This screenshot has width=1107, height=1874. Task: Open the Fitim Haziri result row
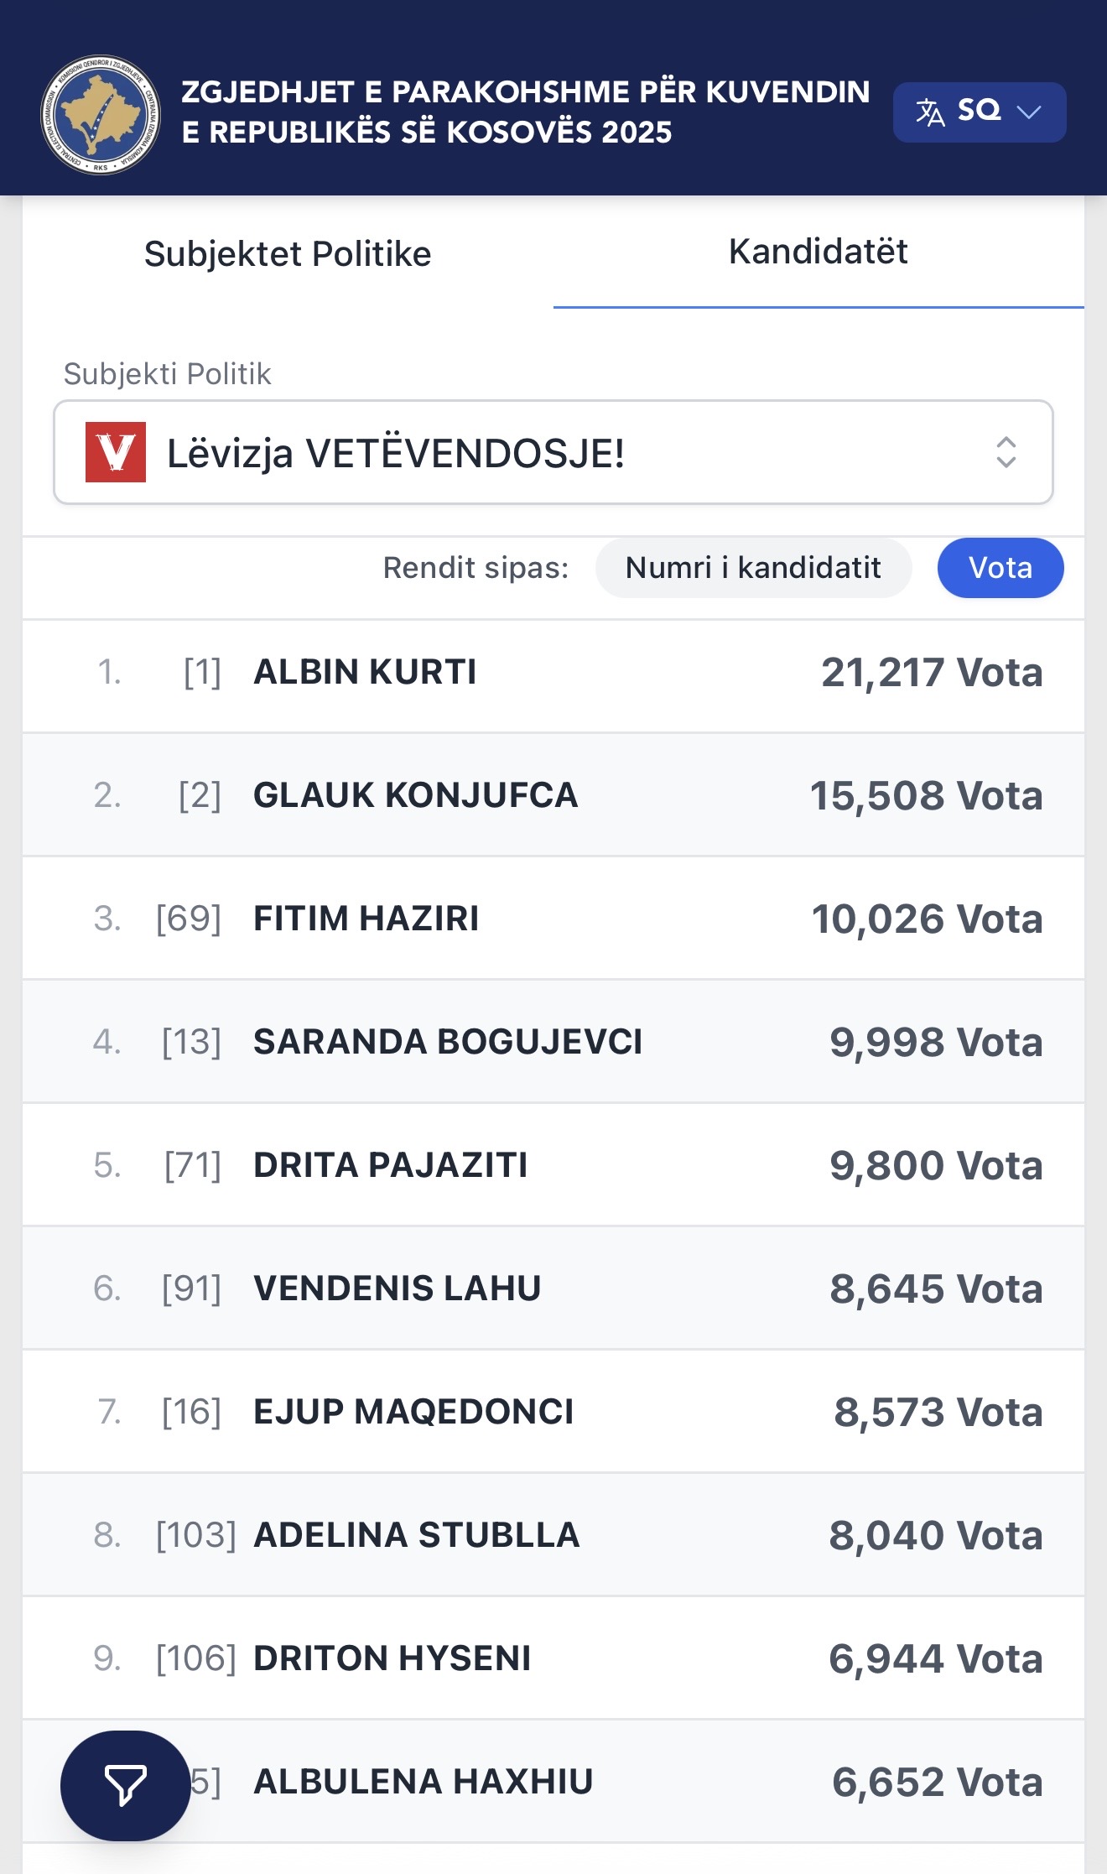point(553,919)
